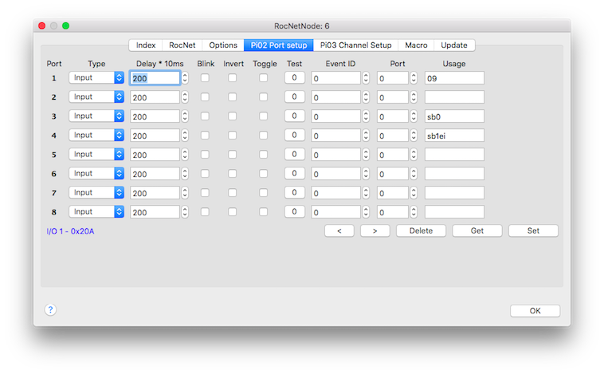This screenshot has height=374, width=604.
Task: Click the help question mark icon
Action: pos(50,309)
